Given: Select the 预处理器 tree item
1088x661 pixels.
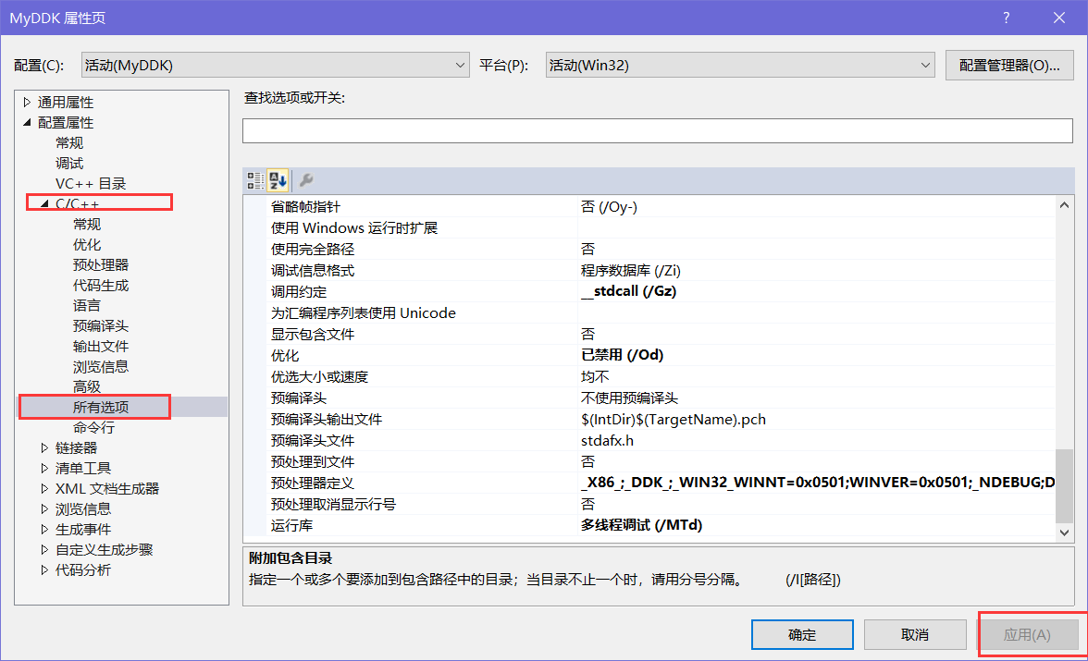Looking at the screenshot, I should (x=101, y=265).
